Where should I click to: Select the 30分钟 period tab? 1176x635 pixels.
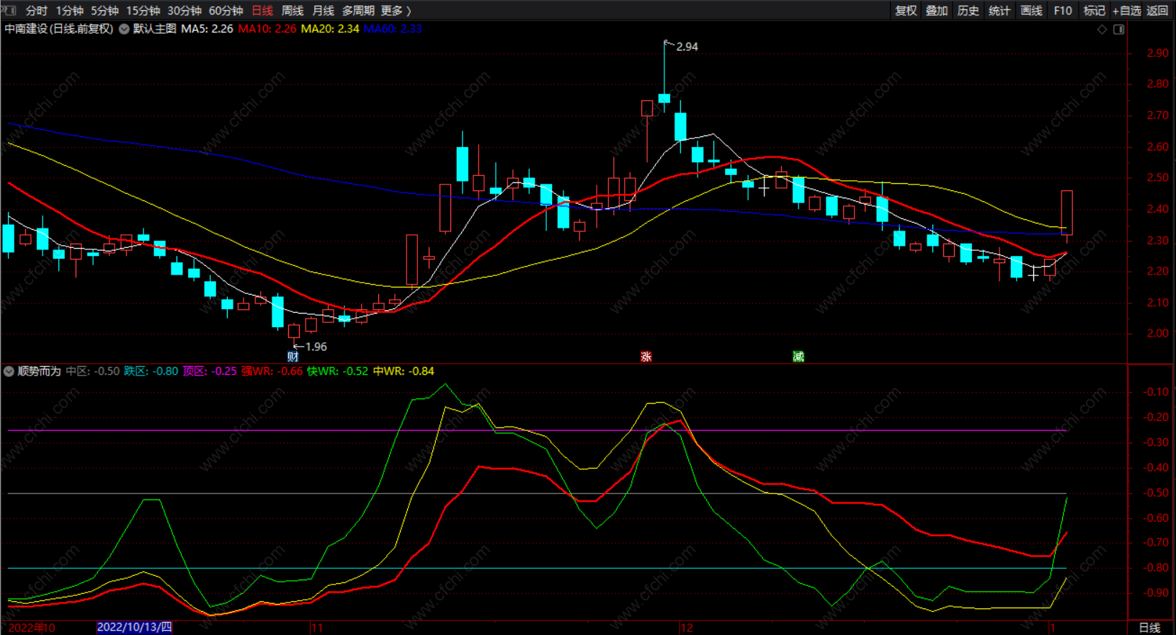click(x=184, y=11)
